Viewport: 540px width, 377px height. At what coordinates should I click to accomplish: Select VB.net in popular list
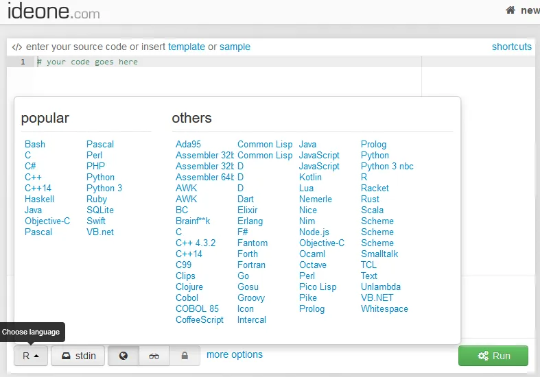pos(100,232)
